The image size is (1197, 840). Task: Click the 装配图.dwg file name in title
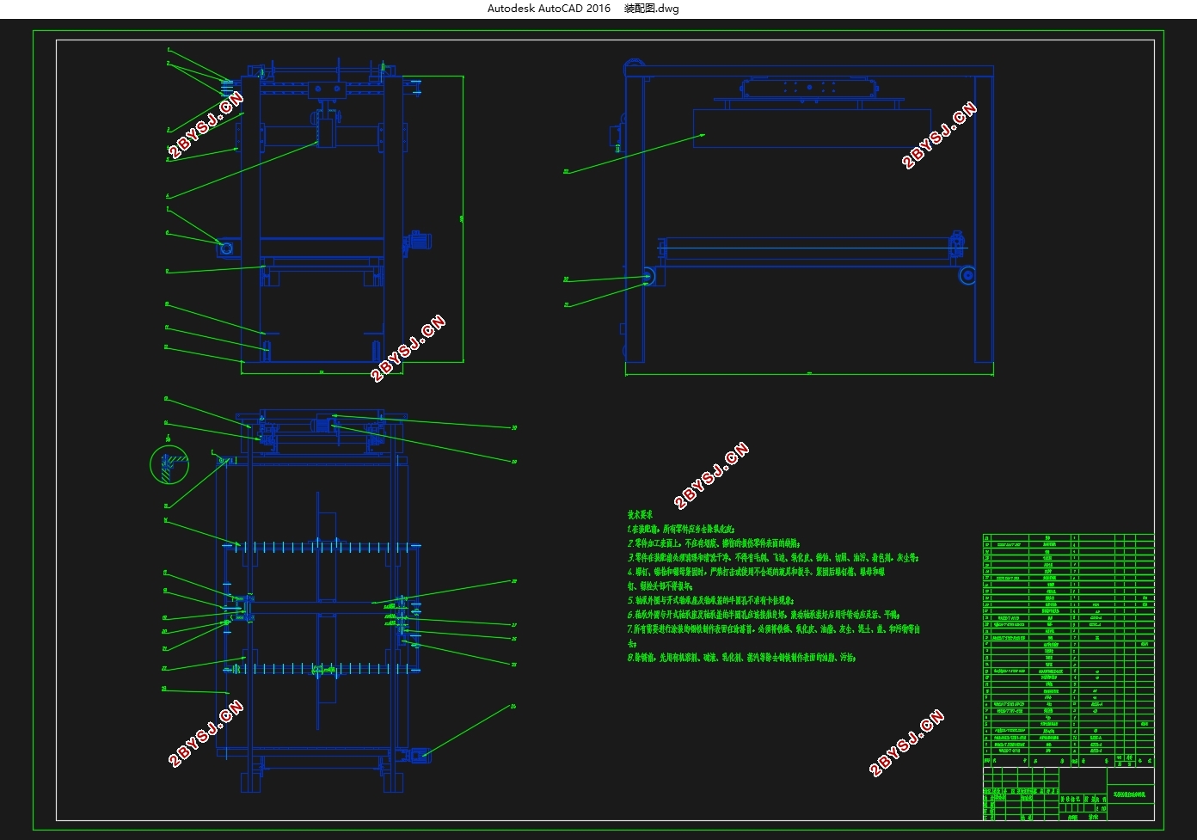(x=651, y=9)
